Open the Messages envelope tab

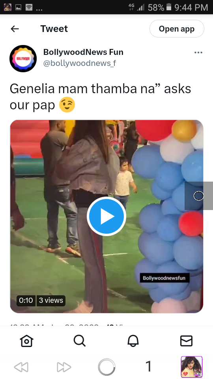point(187,341)
